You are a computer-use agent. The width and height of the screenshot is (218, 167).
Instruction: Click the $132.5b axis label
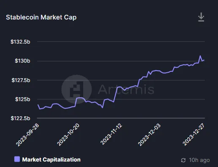point(20,42)
